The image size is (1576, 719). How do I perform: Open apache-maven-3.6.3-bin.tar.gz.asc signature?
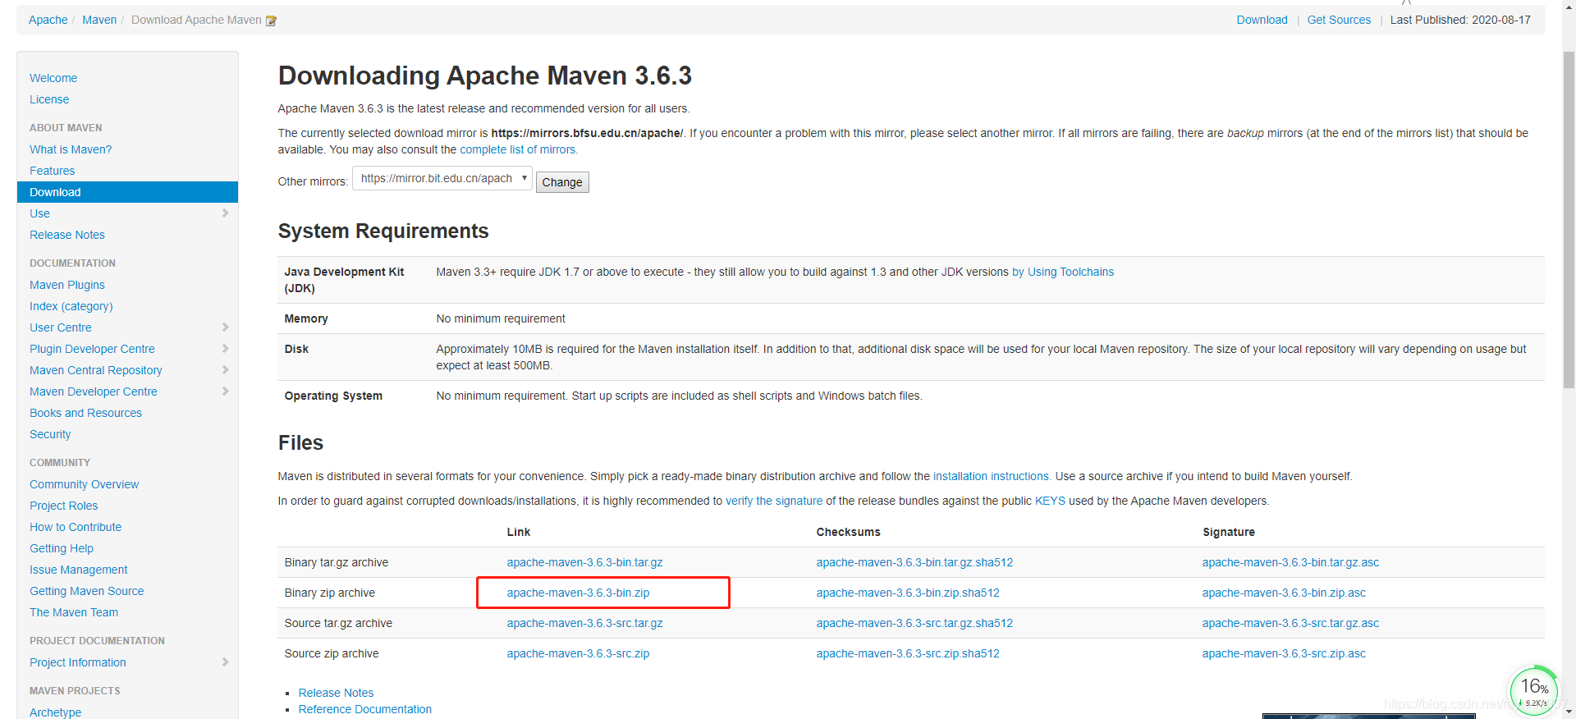click(1290, 562)
